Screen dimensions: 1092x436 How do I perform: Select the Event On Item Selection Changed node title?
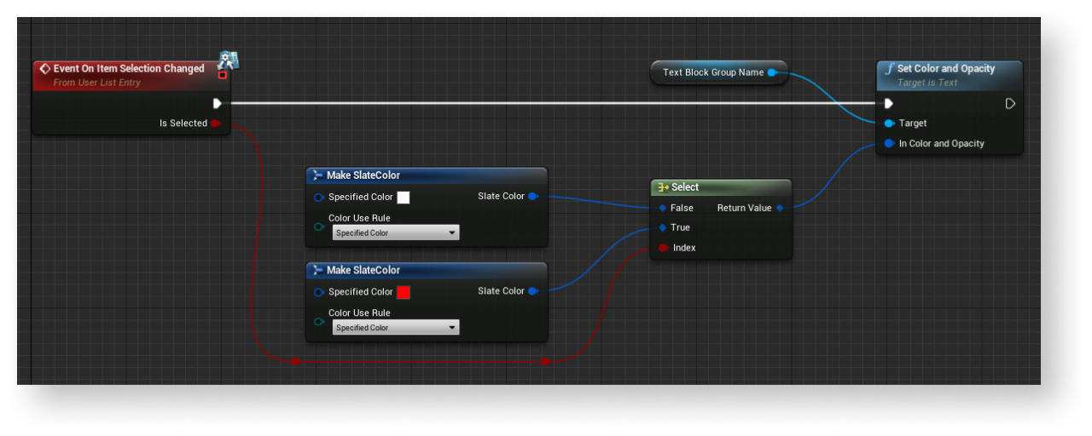[128, 69]
